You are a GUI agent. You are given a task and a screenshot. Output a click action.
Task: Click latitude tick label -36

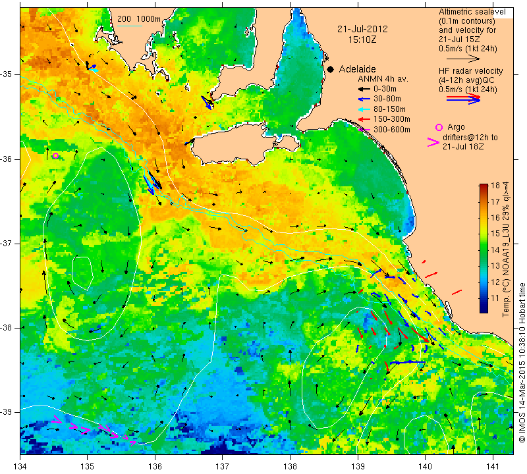click(x=6, y=159)
